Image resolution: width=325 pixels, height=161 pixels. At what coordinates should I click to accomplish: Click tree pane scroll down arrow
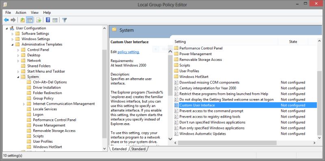point(104,148)
